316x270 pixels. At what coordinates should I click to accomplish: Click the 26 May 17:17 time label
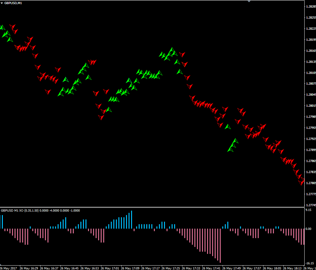(x=150, y=268)
